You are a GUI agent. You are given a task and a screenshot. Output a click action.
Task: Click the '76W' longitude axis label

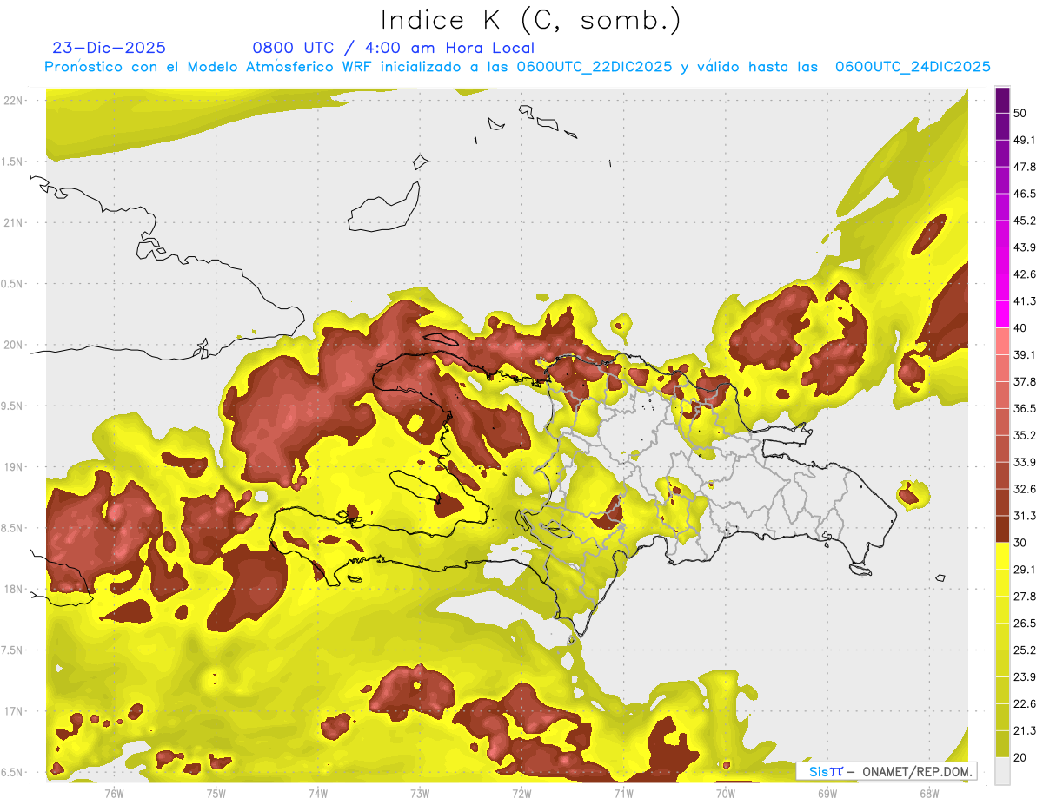[114, 793]
